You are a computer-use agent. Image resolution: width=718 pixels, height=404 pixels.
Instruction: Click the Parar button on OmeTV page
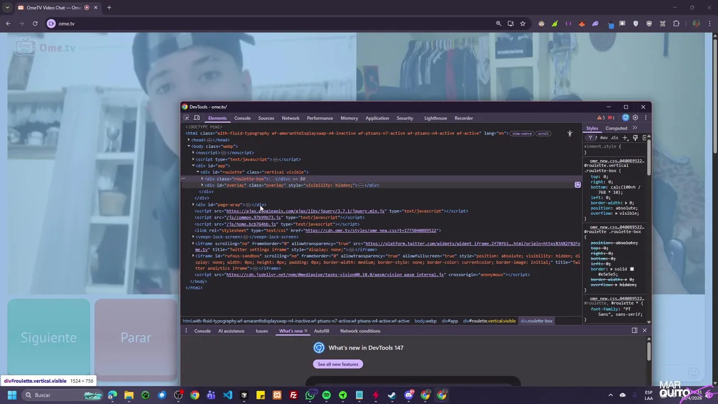[136, 338]
